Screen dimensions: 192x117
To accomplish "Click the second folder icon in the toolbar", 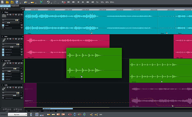I will point(12,2).
